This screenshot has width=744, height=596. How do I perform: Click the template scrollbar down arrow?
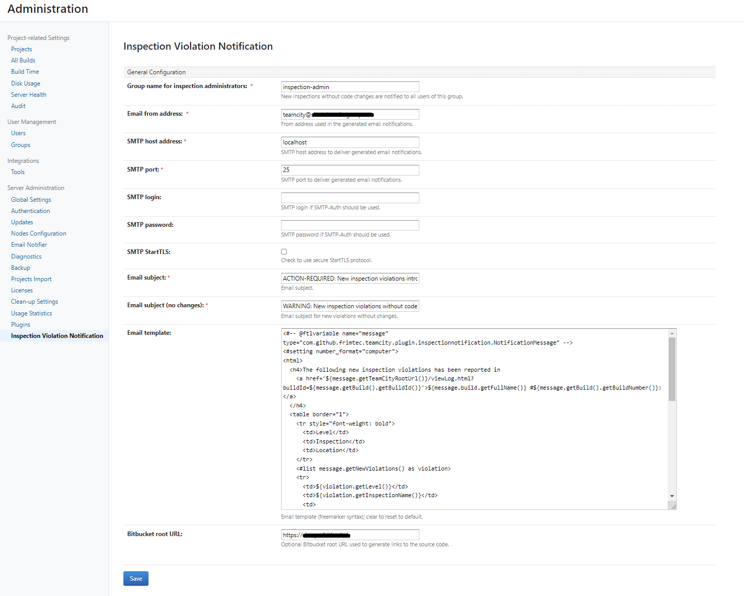pos(672,496)
